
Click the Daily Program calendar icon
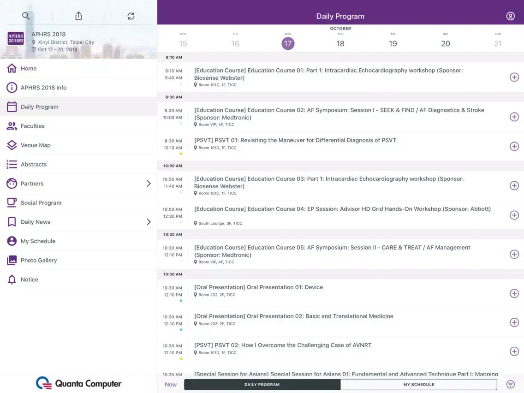pyautogui.click(x=12, y=107)
